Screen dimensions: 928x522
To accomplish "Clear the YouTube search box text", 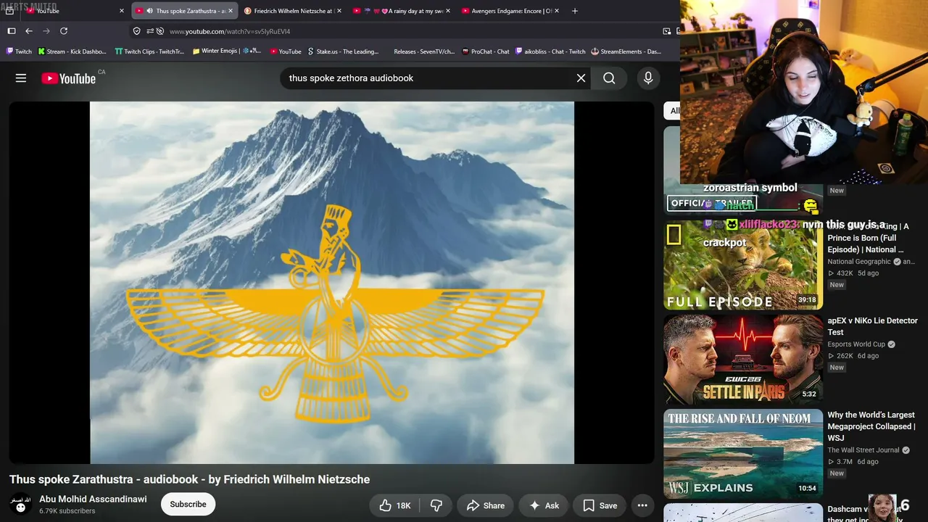I will [x=581, y=78].
